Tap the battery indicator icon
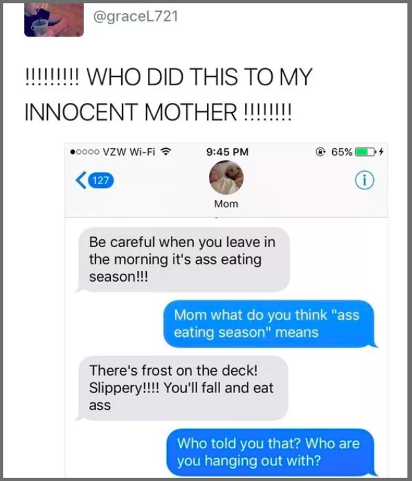Screen dimensions: 412x481 pyautogui.click(x=365, y=152)
